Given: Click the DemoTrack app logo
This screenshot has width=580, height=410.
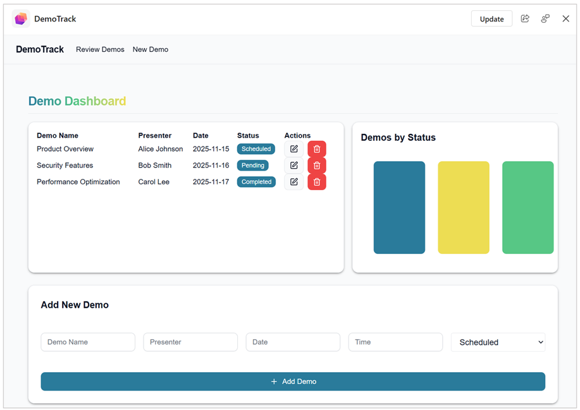Looking at the screenshot, I should pyautogui.click(x=20, y=18).
